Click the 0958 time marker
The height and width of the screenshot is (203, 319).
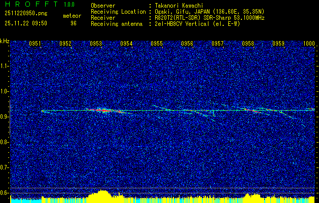[x=248, y=44]
